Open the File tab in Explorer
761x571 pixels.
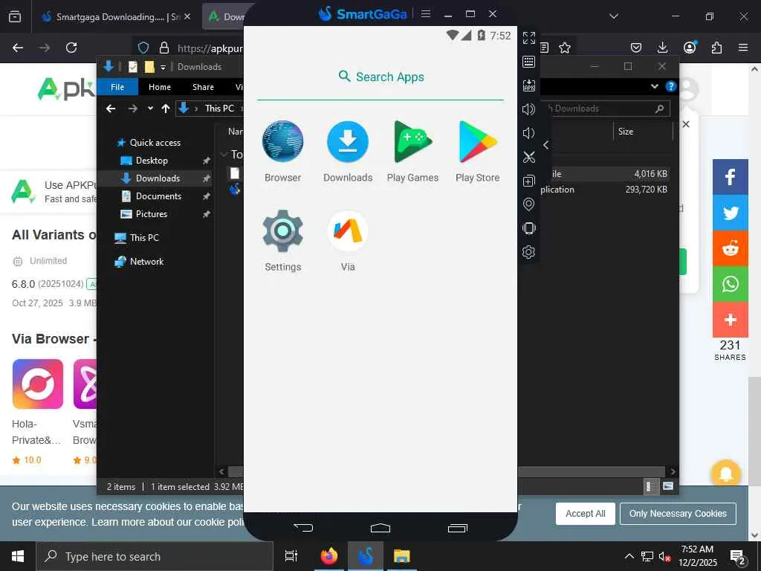pyautogui.click(x=117, y=87)
